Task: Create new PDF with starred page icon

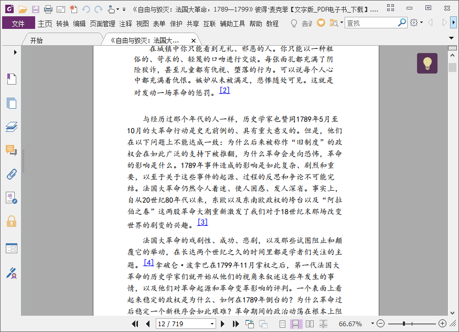Action: (x=73, y=9)
